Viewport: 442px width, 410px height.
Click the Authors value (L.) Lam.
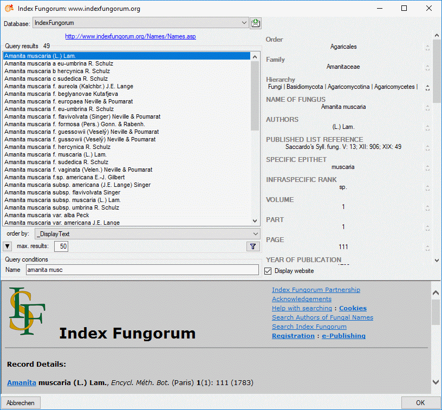[343, 127]
